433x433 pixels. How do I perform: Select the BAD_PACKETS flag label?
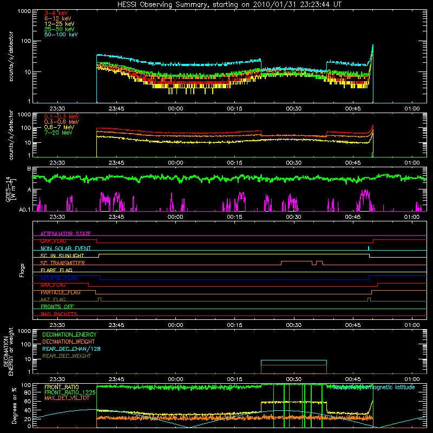coord(59,314)
